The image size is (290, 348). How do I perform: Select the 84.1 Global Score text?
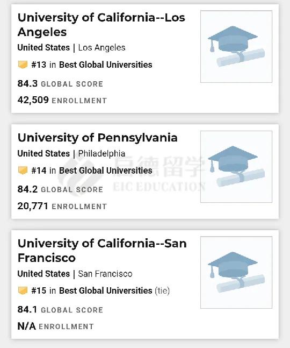click(x=60, y=310)
